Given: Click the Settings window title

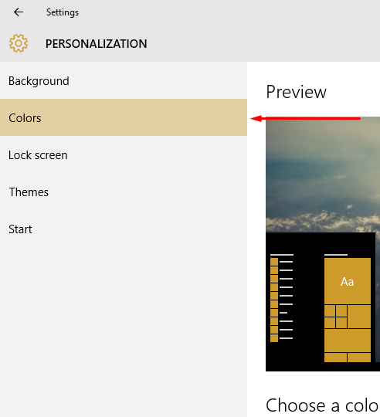Looking at the screenshot, I should tap(63, 12).
